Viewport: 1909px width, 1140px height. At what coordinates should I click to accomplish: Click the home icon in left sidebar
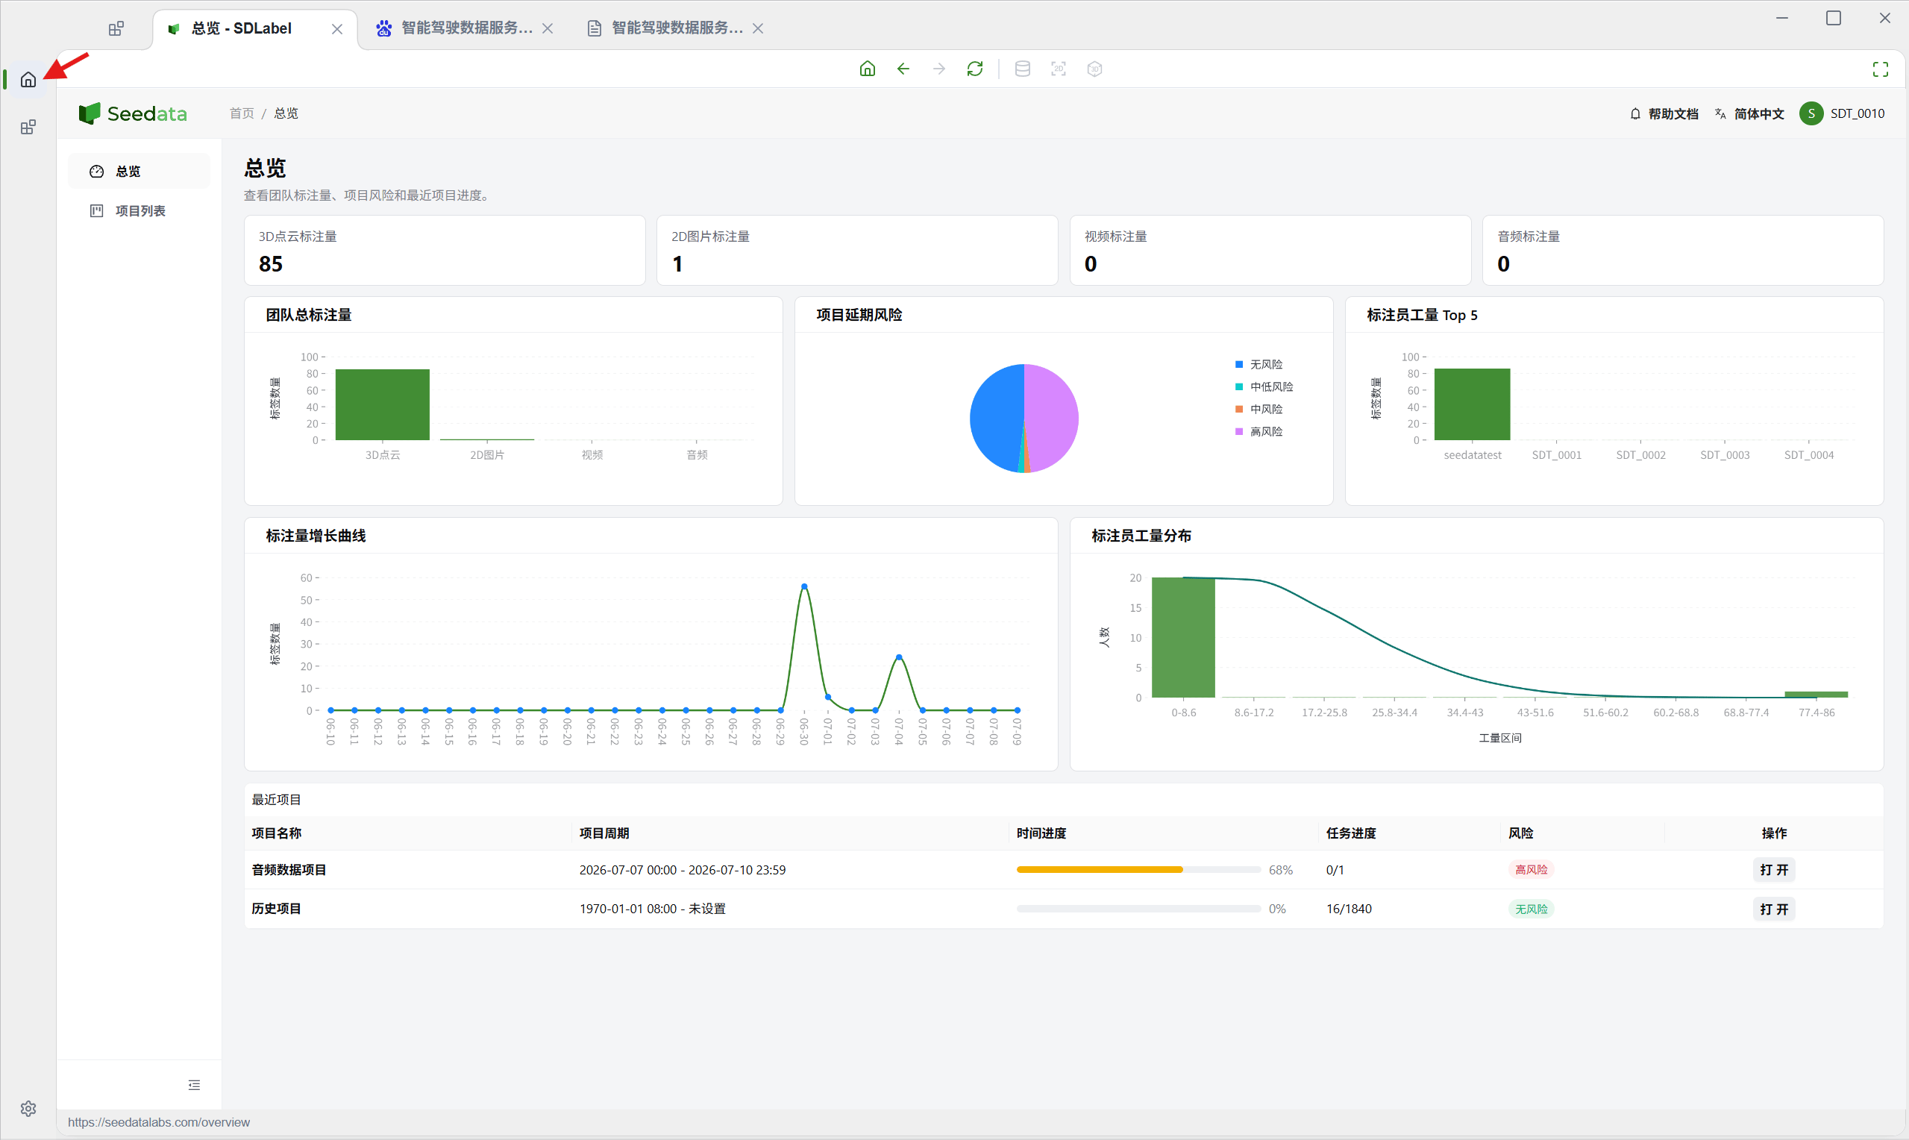pos(28,79)
